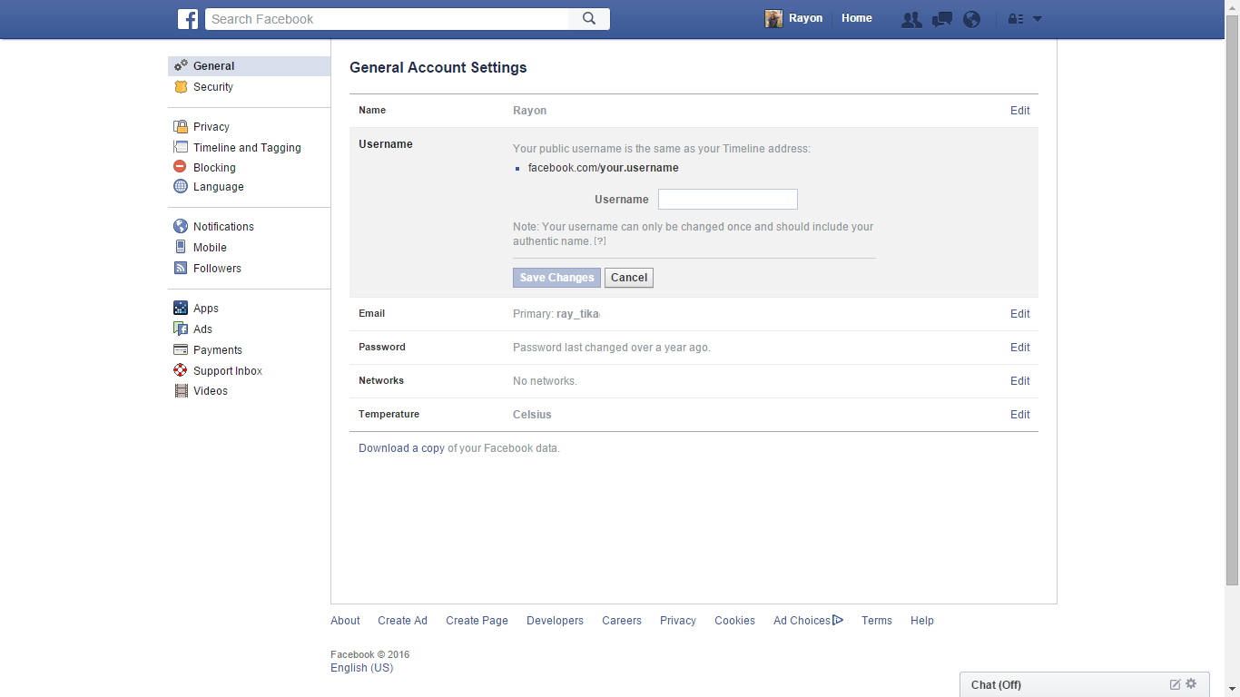The height and width of the screenshot is (697, 1240).
Task: Open chat options gear icon
Action: [1191, 684]
